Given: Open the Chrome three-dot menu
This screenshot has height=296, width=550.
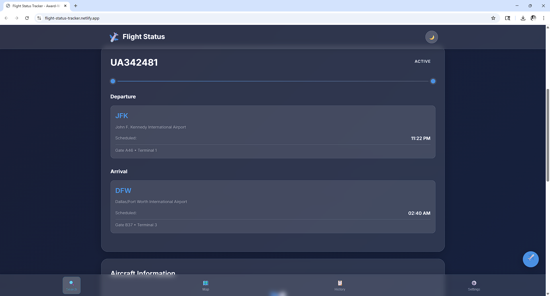Looking at the screenshot, I should click(x=543, y=18).
